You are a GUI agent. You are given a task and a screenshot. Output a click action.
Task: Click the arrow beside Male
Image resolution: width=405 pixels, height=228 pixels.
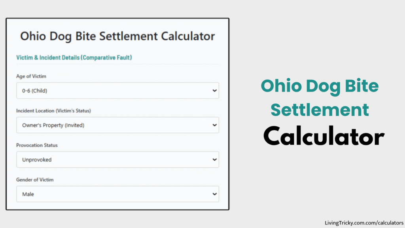pyautogui.click(x=214, y=194)
